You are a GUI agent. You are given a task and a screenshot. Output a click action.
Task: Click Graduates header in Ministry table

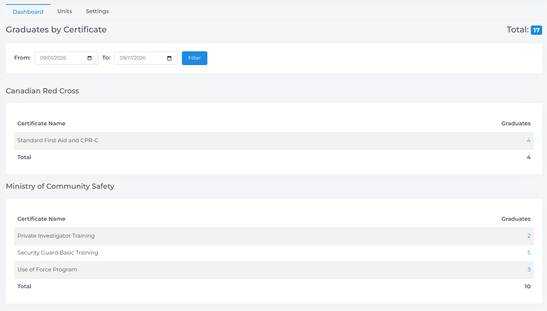click(516, 219)
